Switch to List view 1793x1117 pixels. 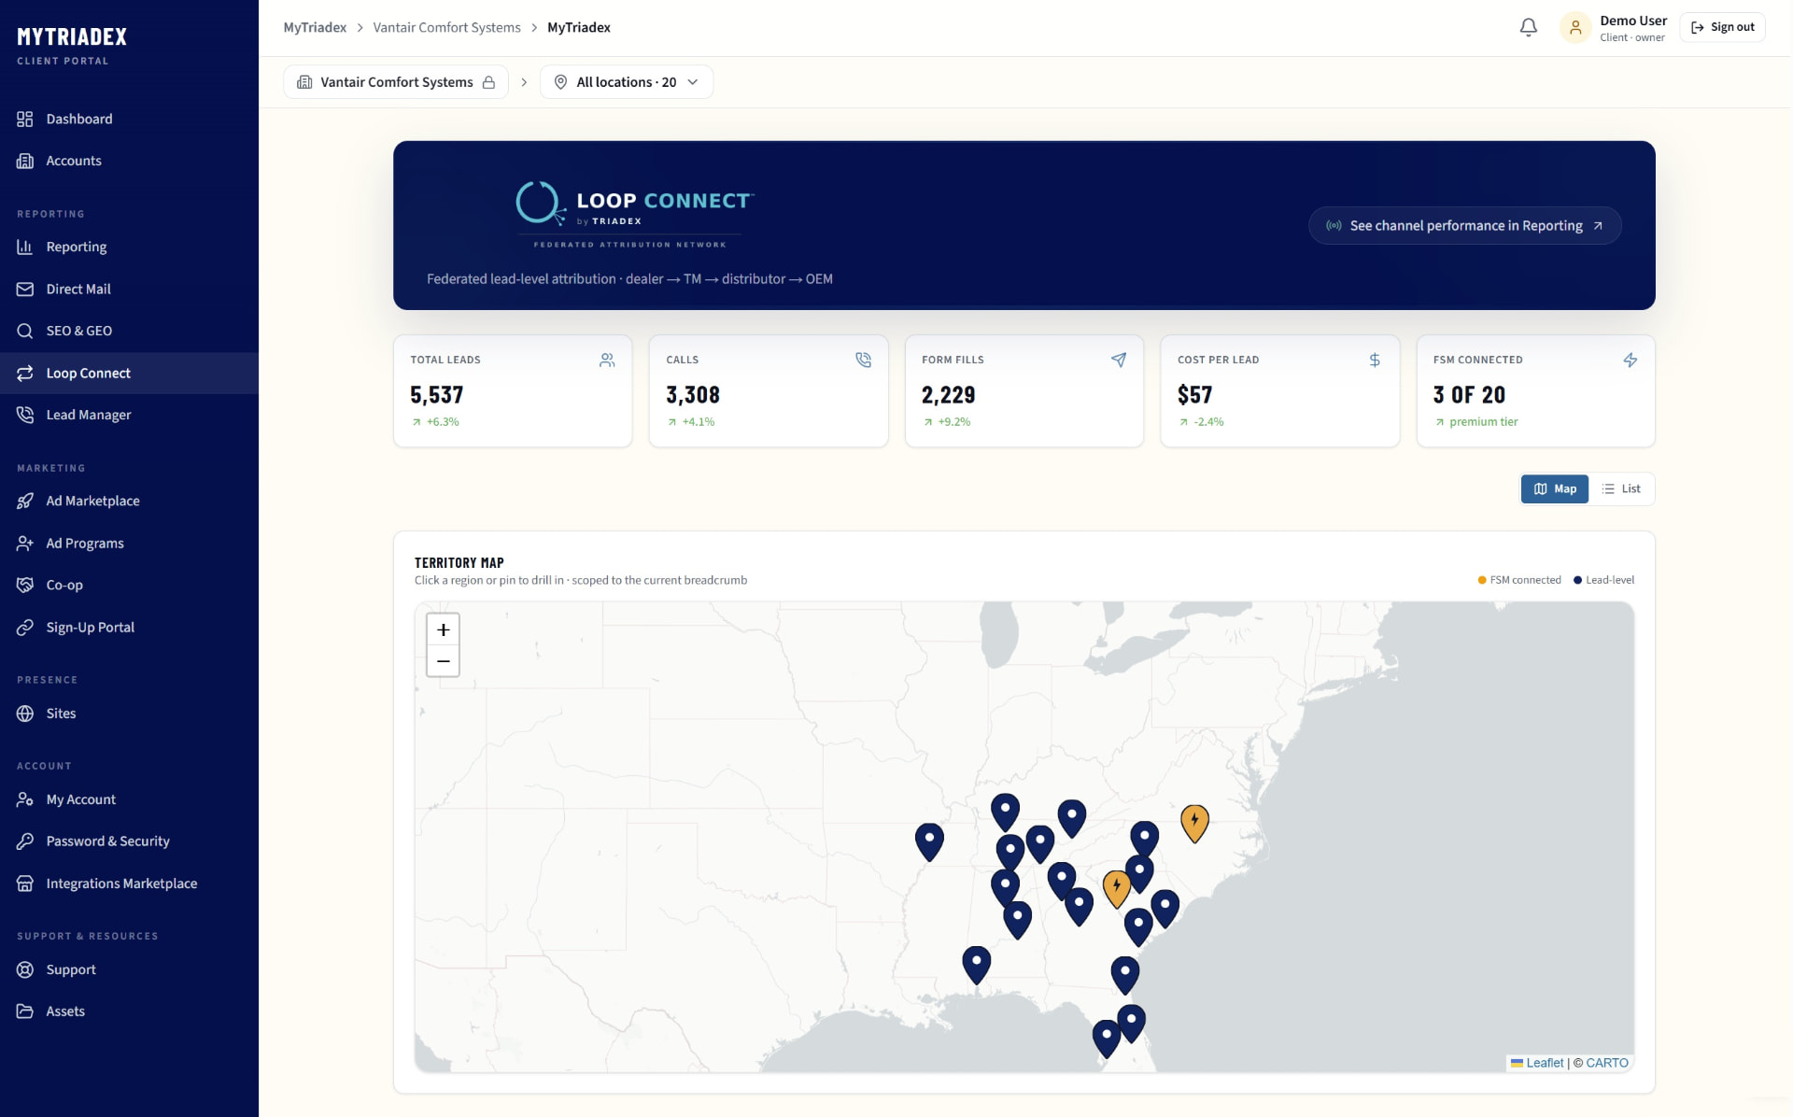point(1621,488)
